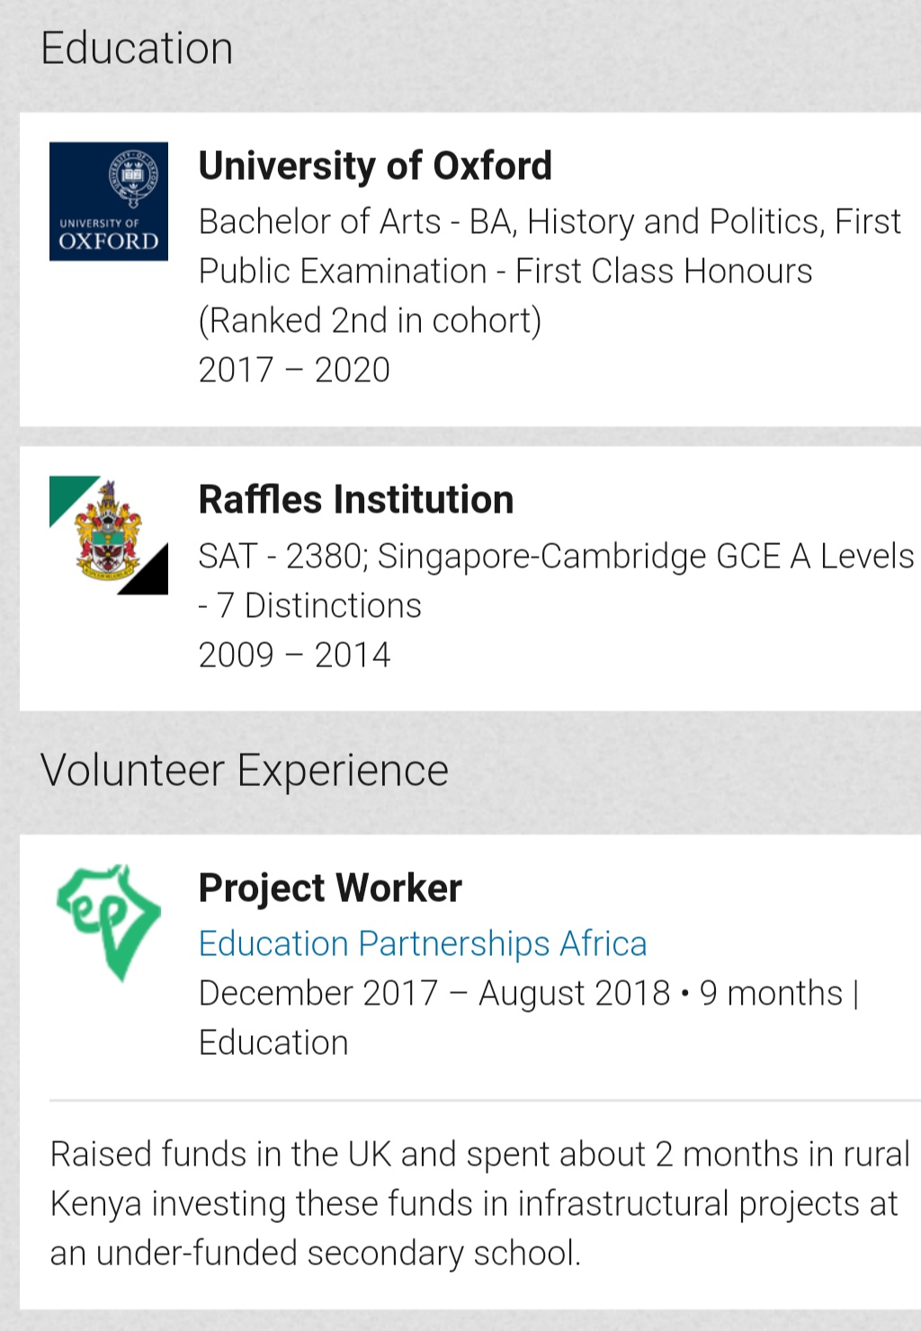This screenshot has height=1331, width=921.
Task: Tap the Volunteer Experience section heading
Action: click(x=245, y=771)
